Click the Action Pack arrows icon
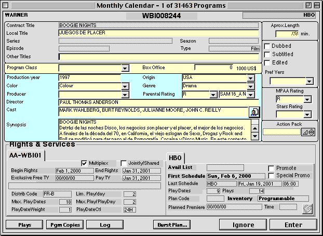323x236 pixels. tap(308, 132)
